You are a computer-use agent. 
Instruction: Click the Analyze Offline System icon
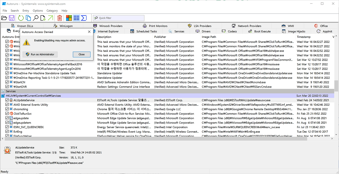pyautogui.click(x=43, y=18)
